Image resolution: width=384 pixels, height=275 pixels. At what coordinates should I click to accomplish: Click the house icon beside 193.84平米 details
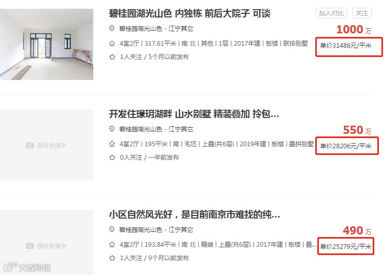pyautogui.click(x=112, y=245)
